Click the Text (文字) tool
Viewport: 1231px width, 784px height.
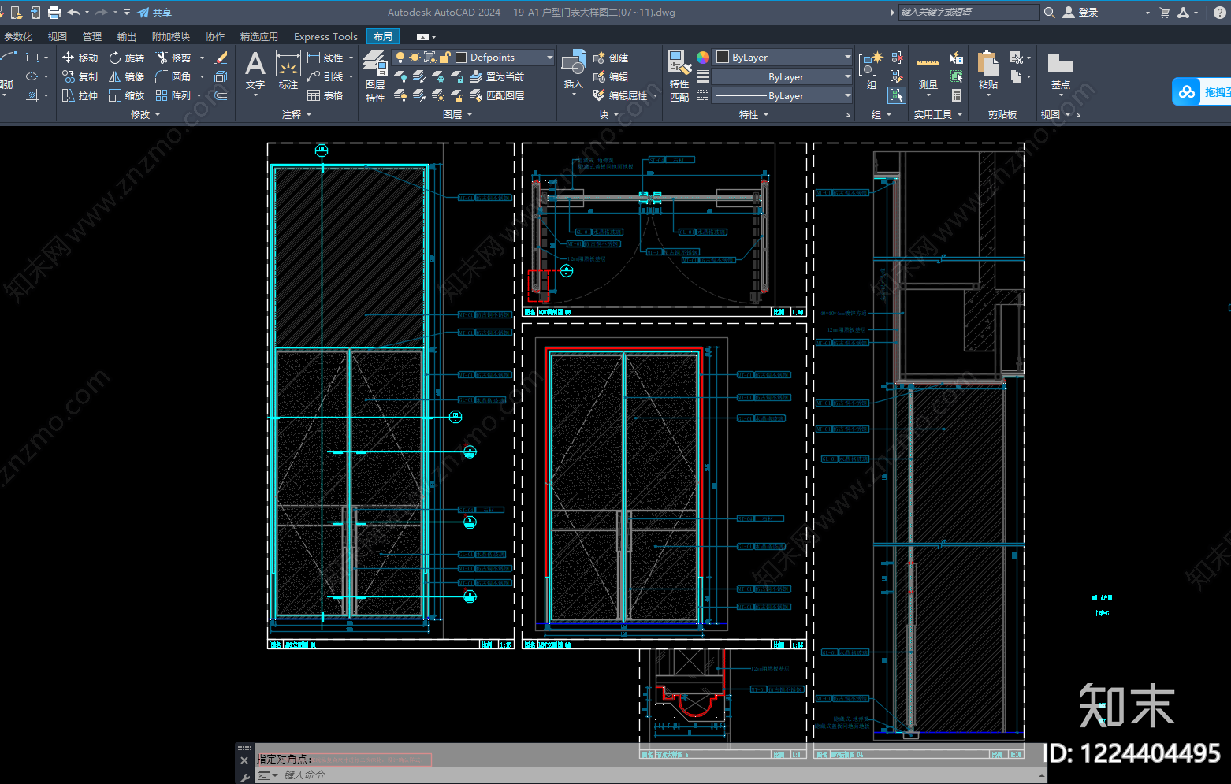click(255, 71)
